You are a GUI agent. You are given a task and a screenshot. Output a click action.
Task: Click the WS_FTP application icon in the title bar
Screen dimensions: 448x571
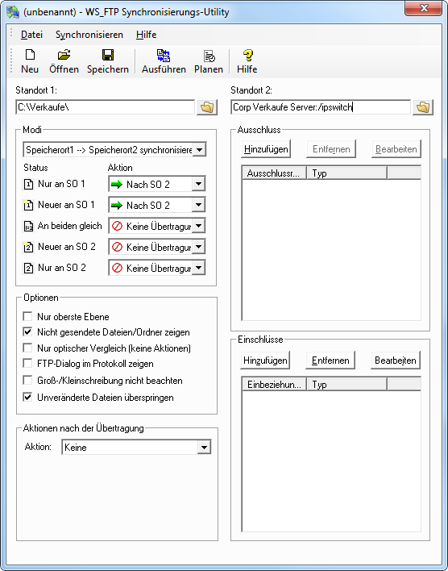[13, 12]
